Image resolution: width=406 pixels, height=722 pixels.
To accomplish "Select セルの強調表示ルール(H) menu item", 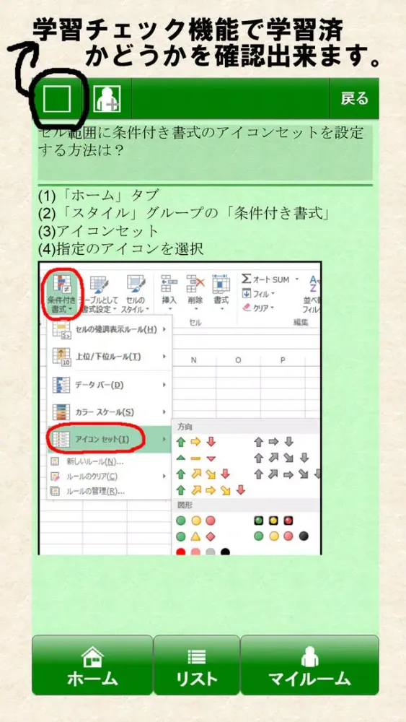I will point(110,329).
